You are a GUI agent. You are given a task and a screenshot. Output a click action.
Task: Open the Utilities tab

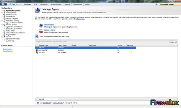coord(88,4)
